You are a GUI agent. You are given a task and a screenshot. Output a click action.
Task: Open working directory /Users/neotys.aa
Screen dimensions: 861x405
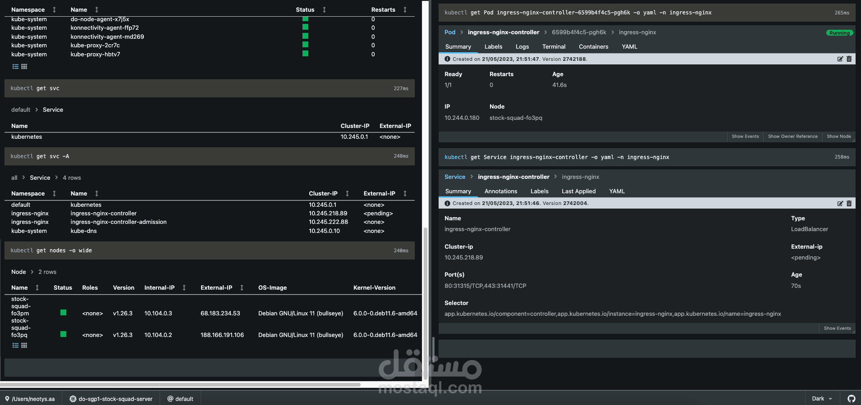pos(30,399)
